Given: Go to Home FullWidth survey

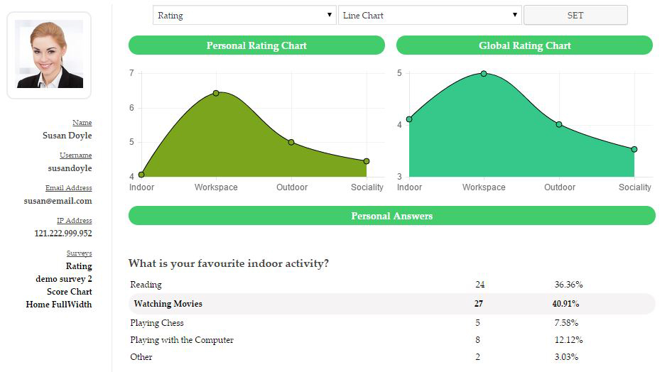Looking at the screenshot, I should [59, 305].
